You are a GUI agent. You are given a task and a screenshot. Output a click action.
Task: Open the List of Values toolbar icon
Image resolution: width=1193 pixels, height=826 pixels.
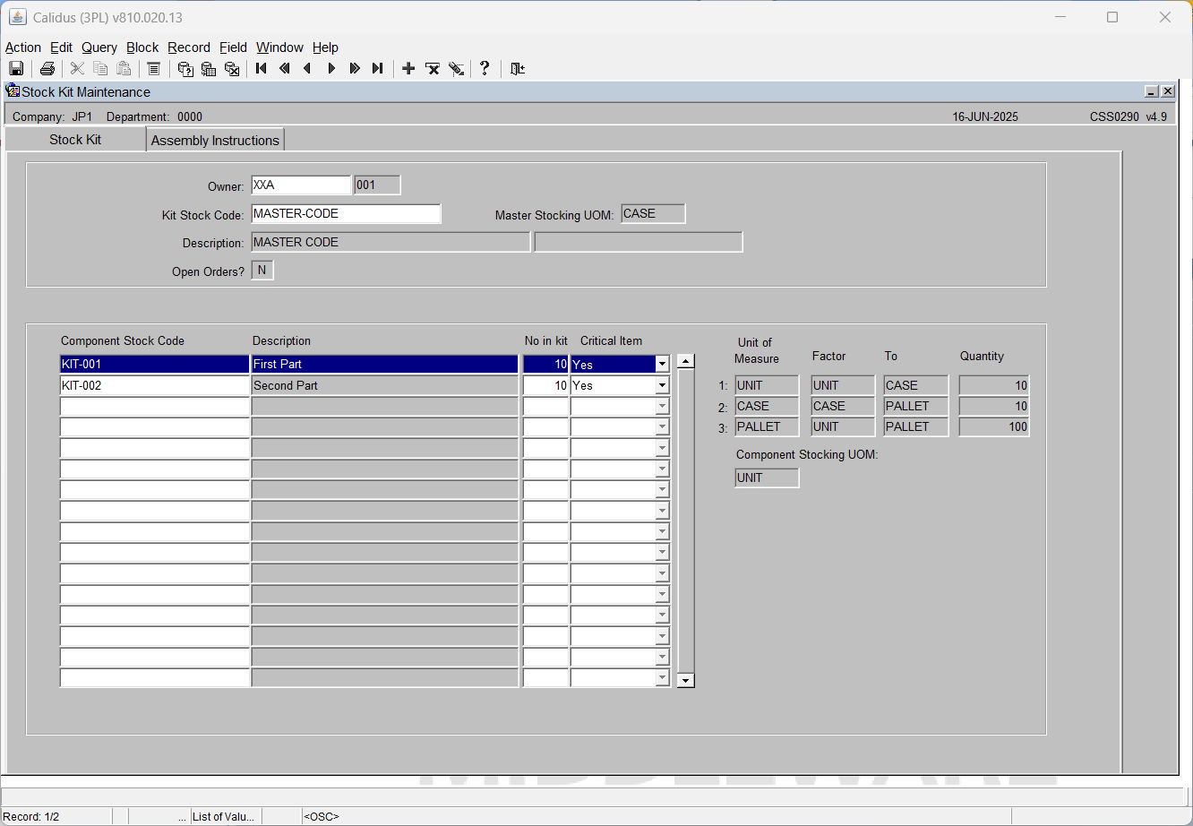[x=153, y=69]
